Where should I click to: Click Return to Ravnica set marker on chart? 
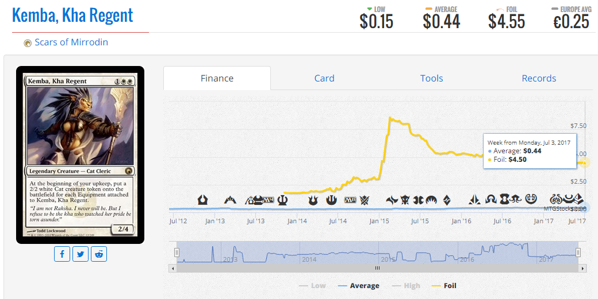pos(202,200)
